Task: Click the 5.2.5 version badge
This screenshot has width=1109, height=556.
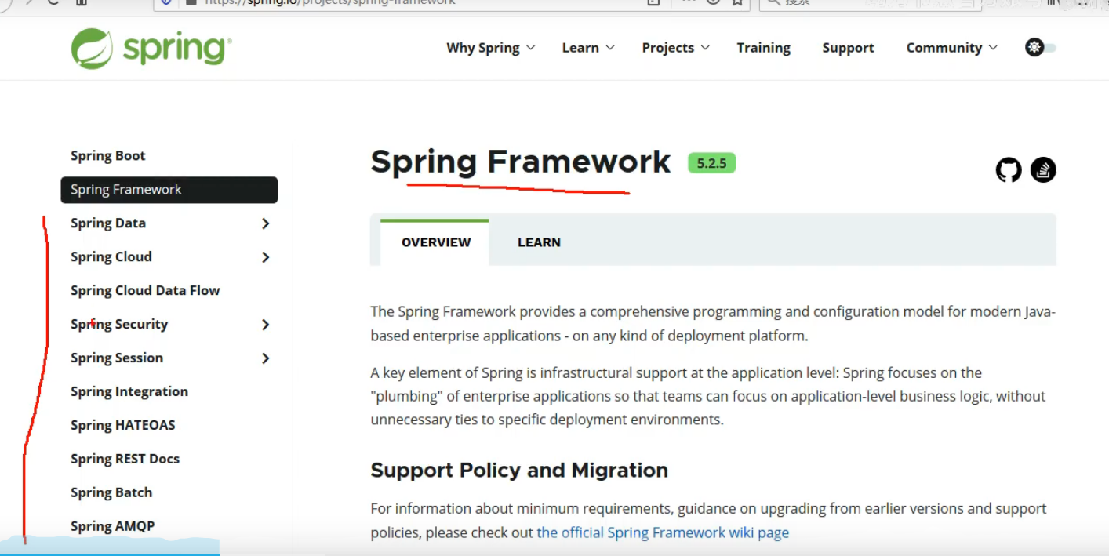Action: tap(711, 163)
